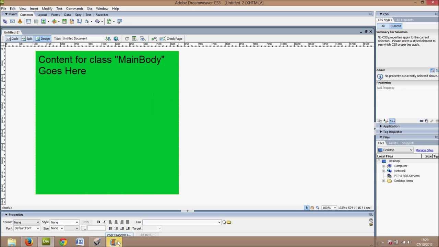Open View Options icon in document toolbar
Viewport: 439px width, 247px height.
pyautogui.click(x=134, y=38)
